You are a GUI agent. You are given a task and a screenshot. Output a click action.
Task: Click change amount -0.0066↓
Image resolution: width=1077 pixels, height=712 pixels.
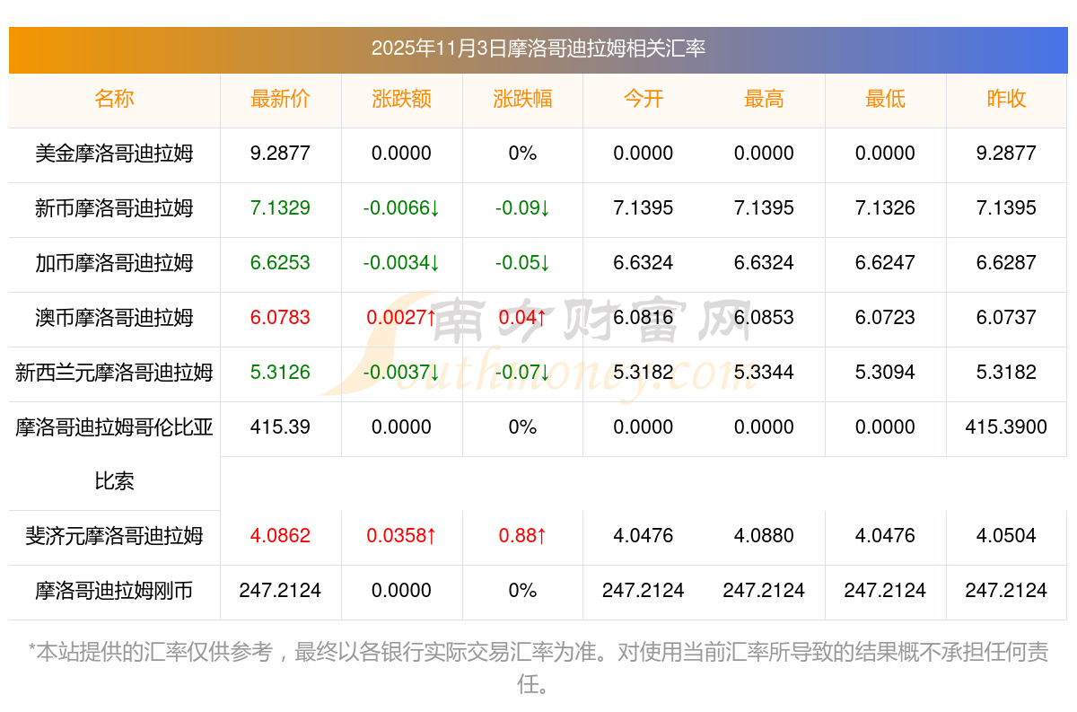pos(401,208)
